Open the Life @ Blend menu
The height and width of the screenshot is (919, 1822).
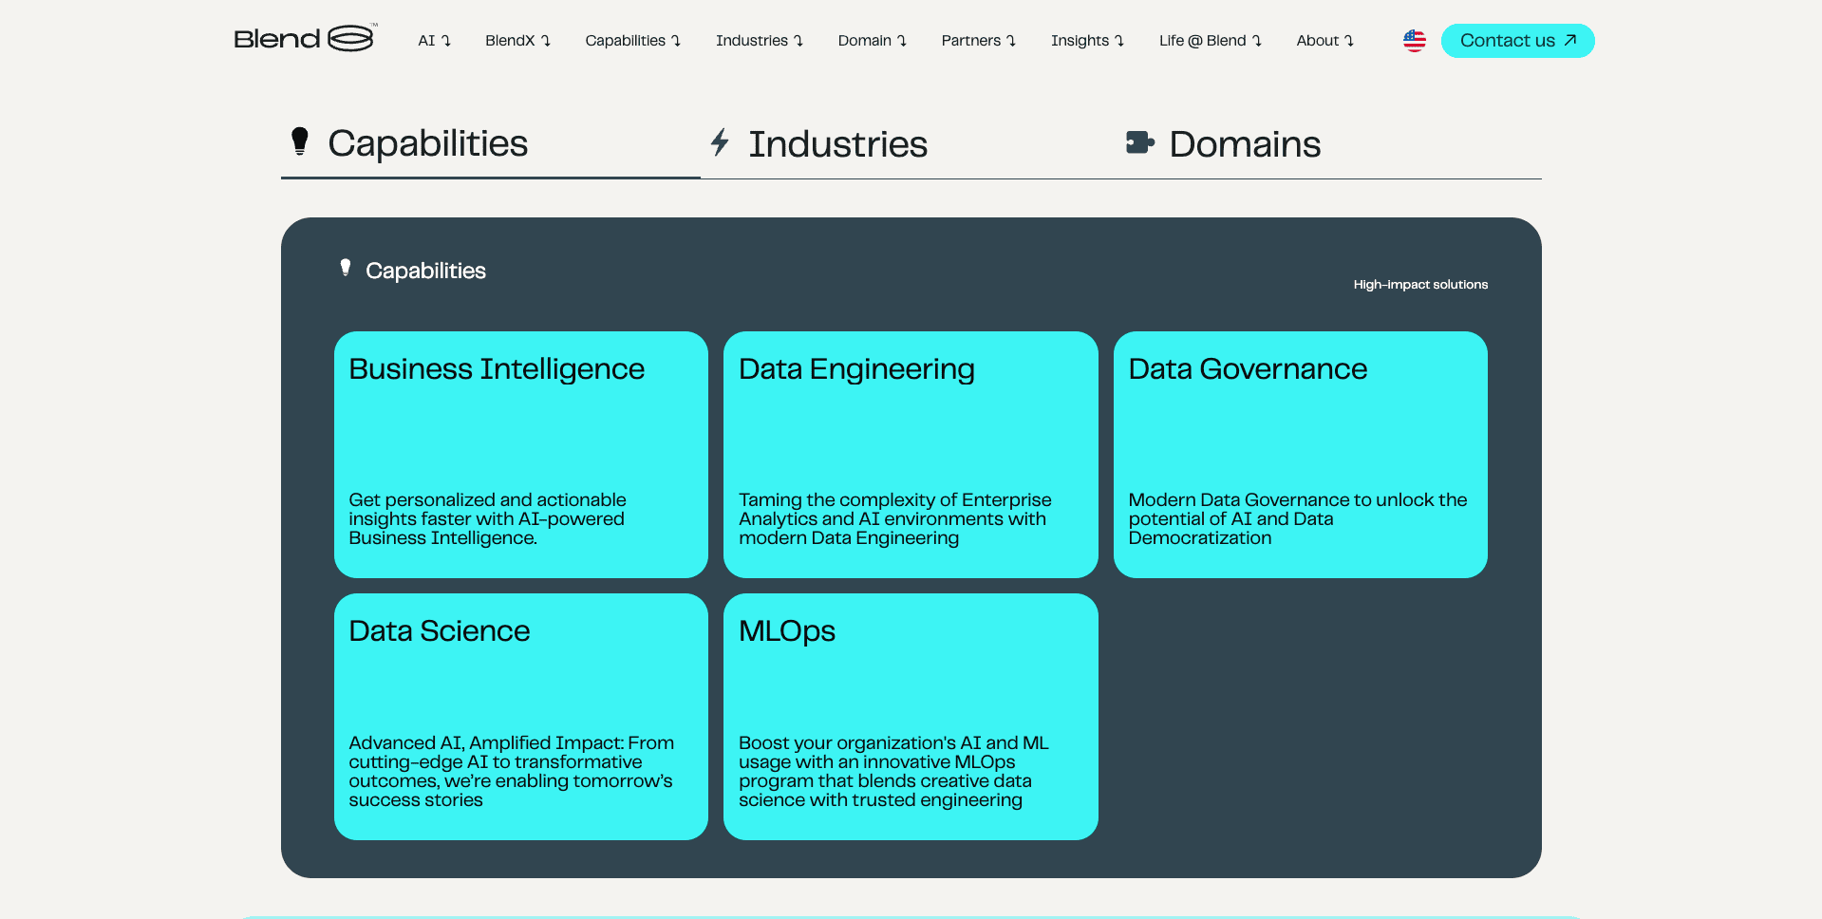pyautogui.click(x=1210, y=41)
